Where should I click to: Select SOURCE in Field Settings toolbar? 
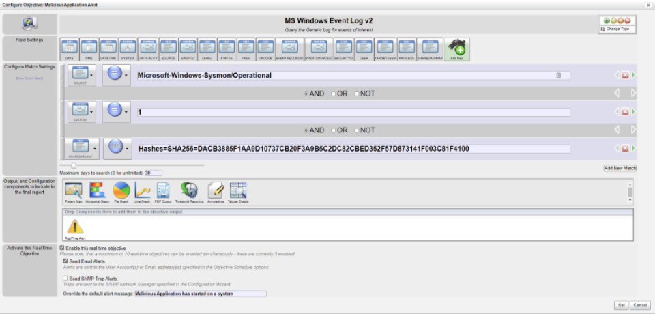click(x=169, y=51)
